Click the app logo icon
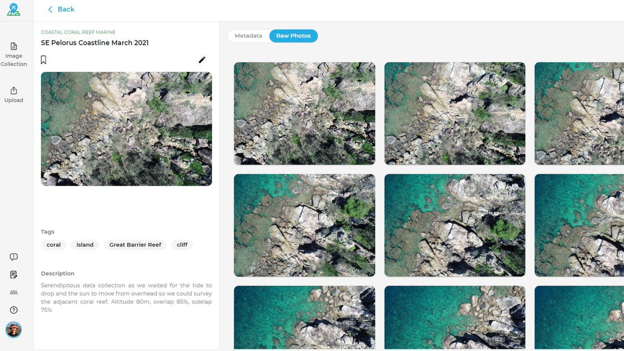624x351 pixels. 14,9
